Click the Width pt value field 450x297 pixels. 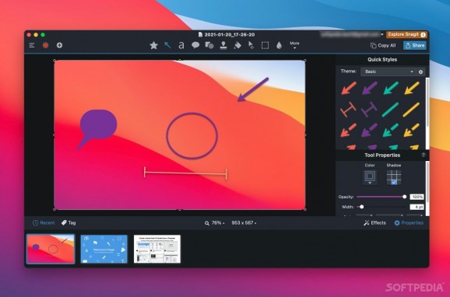coord(417,207)
